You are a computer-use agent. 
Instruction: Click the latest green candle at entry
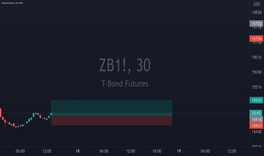(x=51, y=114)
